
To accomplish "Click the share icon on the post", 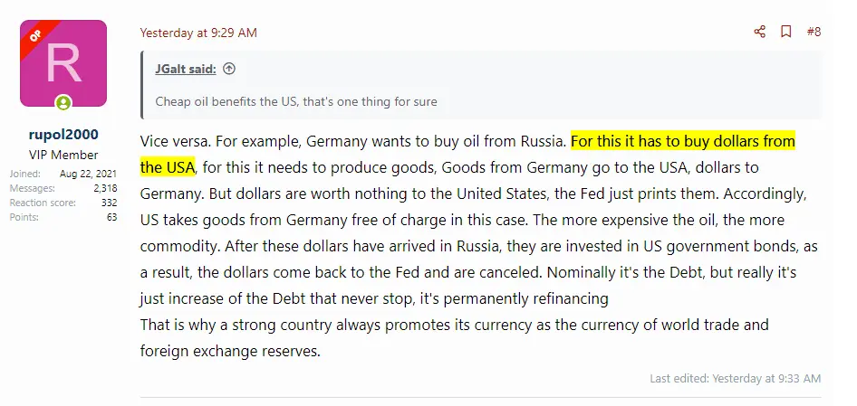I will [x=759, y=32].
